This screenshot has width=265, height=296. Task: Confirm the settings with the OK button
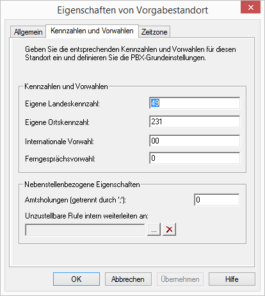pyautogui.click(x=76, y=279)
